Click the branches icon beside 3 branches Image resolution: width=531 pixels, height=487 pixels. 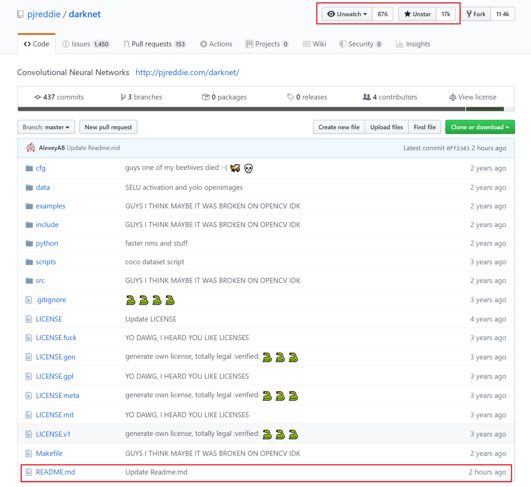123,97
